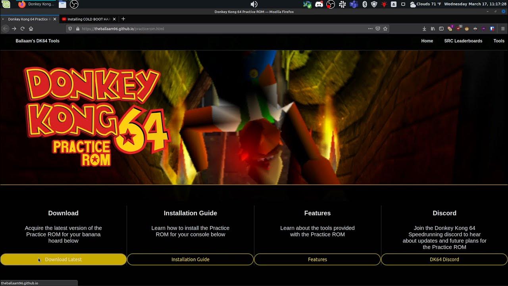Click the Download Latest button
This screenshot has height=286, width=508.
pos(63,259)
